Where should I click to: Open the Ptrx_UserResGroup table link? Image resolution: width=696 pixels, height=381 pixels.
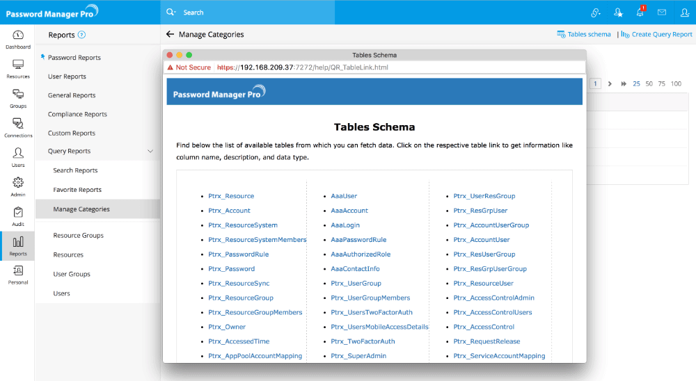(x=484, y=196)
